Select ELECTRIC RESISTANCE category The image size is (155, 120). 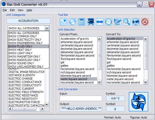tap(26, 95)
